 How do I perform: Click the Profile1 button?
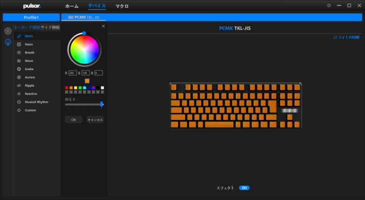tap(31, 17)
